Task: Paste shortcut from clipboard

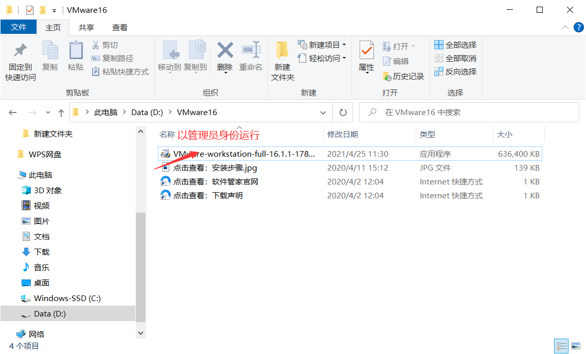Action: 120,71
